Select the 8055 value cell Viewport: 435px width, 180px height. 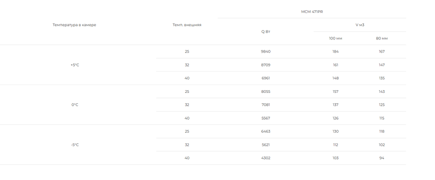point(265,92)
